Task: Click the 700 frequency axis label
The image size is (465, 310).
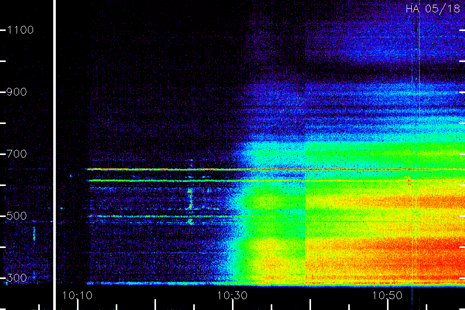Action: pos(17,154)
